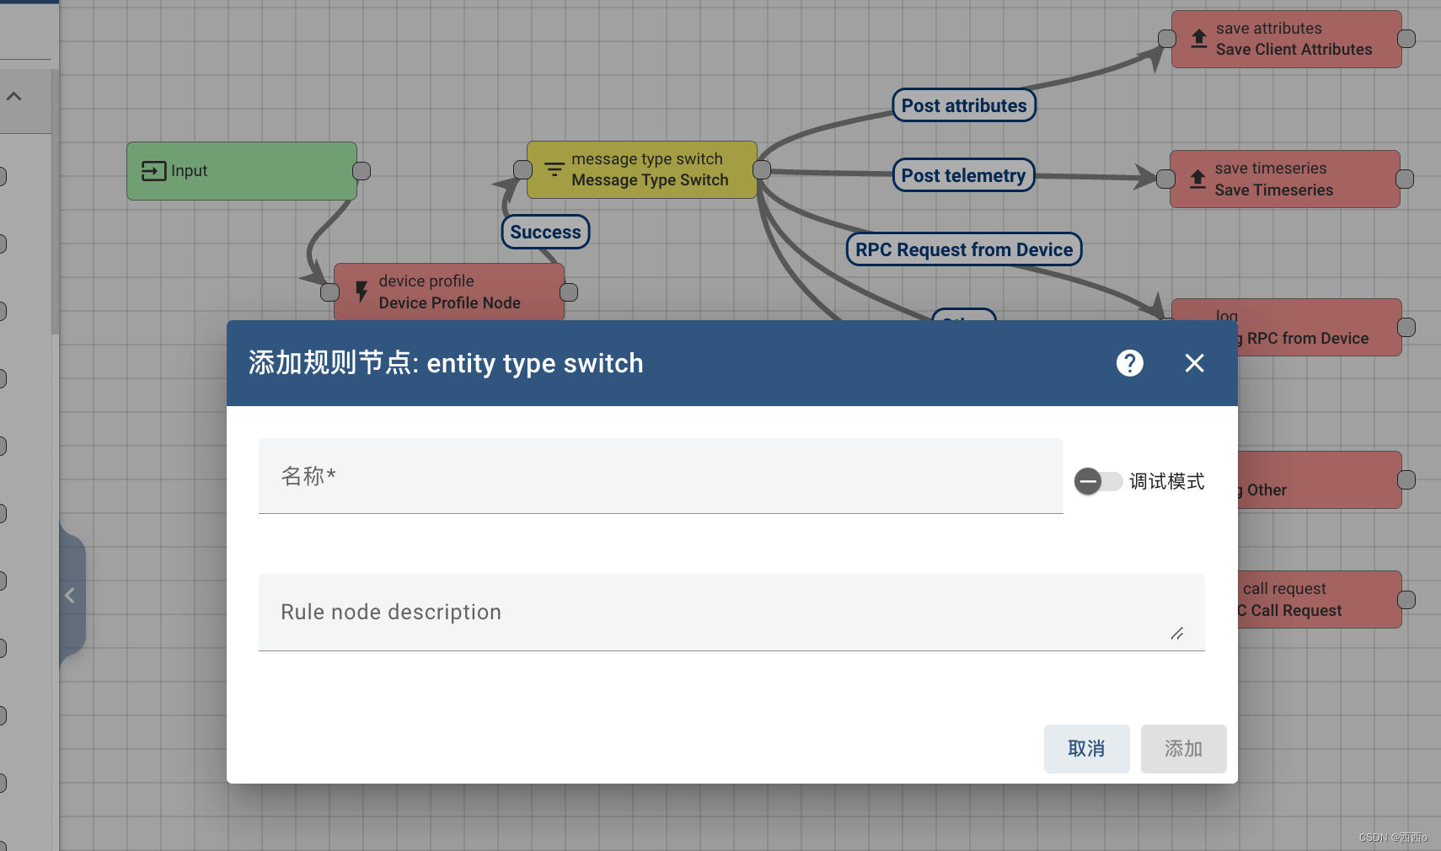Click the green Input node arrow icon
1441x851 pixels.
pyautogui.click(x=153, y=170)
